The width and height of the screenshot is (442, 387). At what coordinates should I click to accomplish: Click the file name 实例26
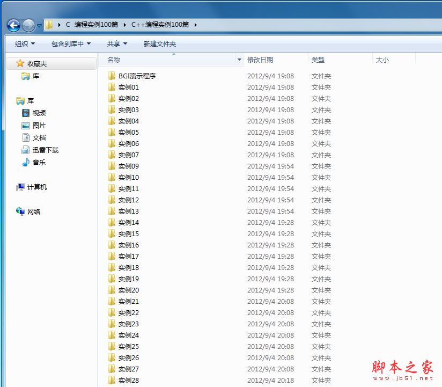pyautogui.click(x=129, y=358)
